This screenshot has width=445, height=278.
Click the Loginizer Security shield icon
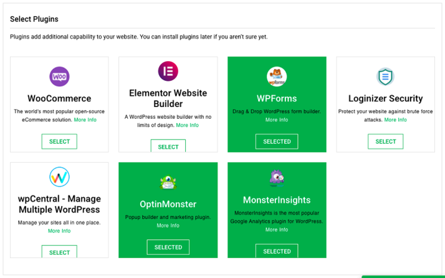tap(385, 77)
